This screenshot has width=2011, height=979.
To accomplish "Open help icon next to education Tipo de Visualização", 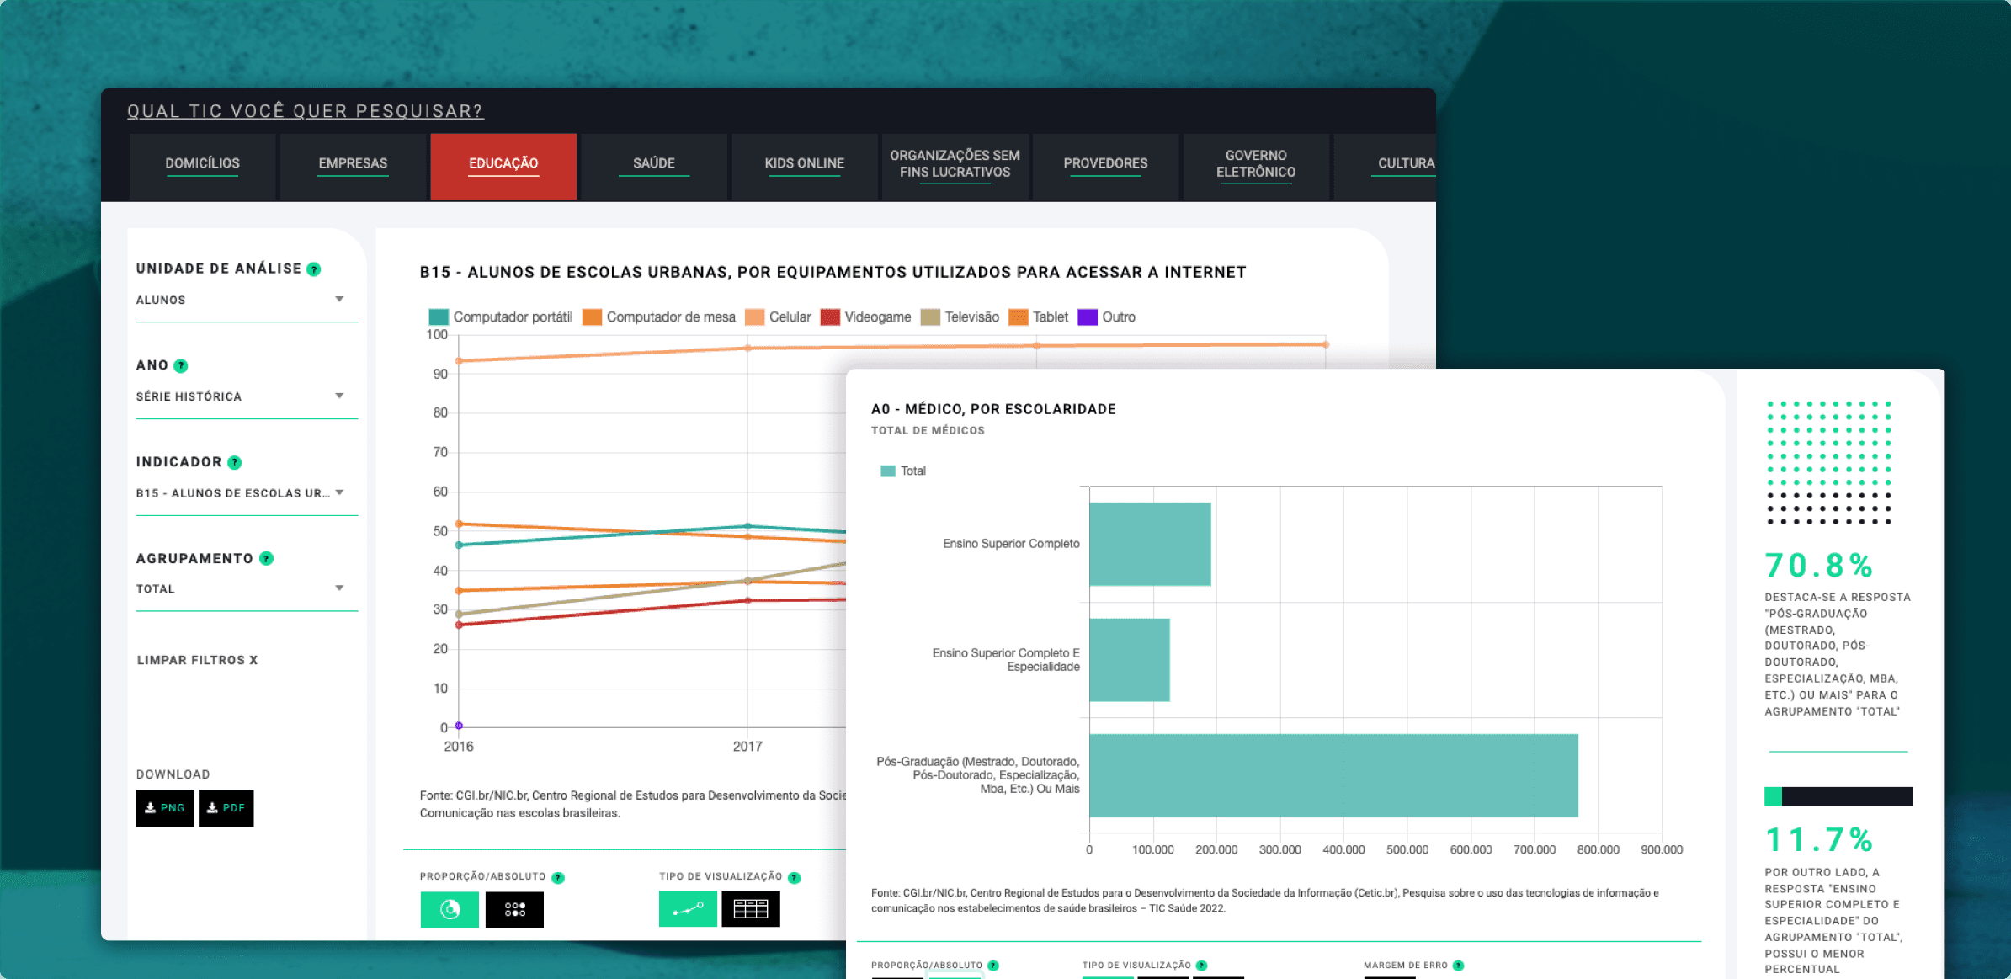I will pyautogui.click(x=795, y=878).
